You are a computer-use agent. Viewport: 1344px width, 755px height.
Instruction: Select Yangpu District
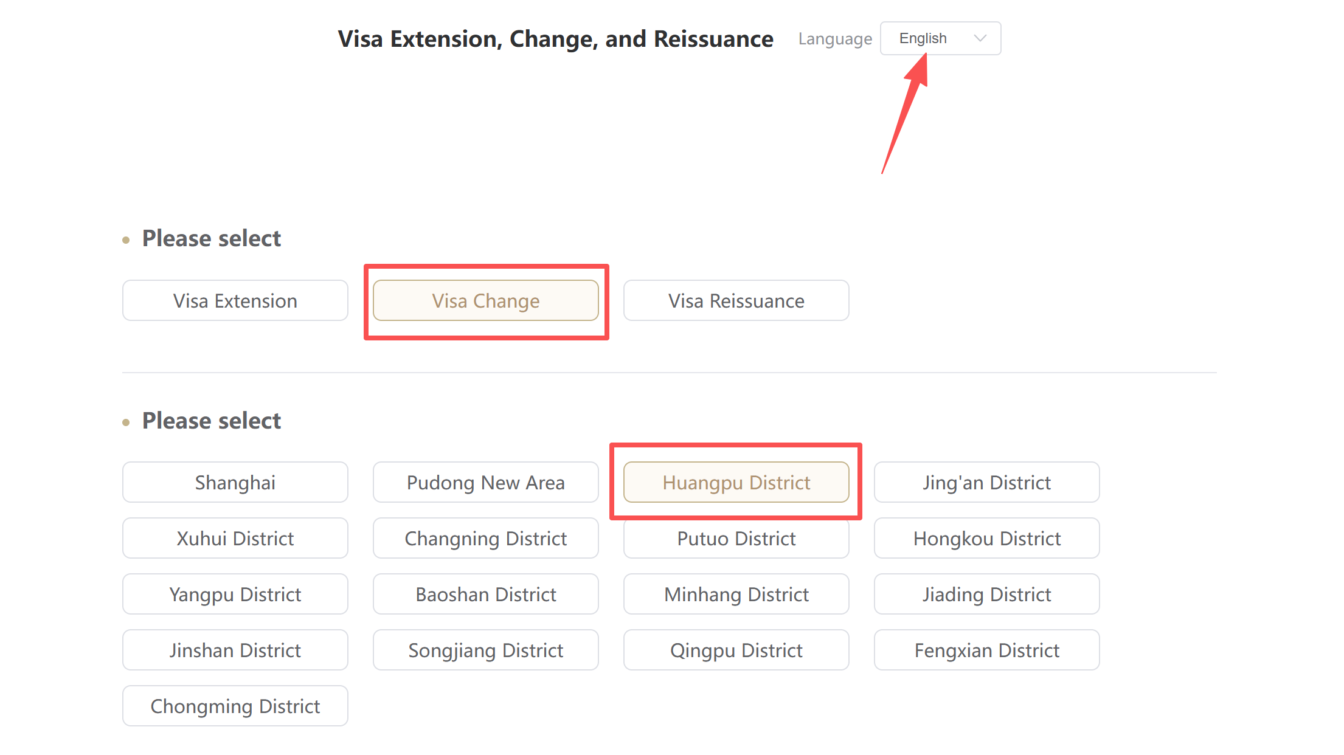point(235,594)
